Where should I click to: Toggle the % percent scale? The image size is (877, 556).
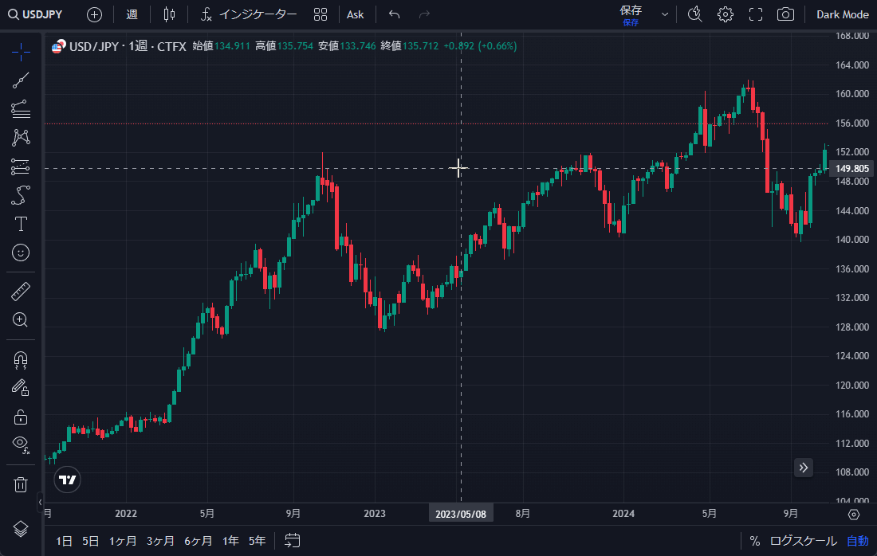click(x=754, y=541)
